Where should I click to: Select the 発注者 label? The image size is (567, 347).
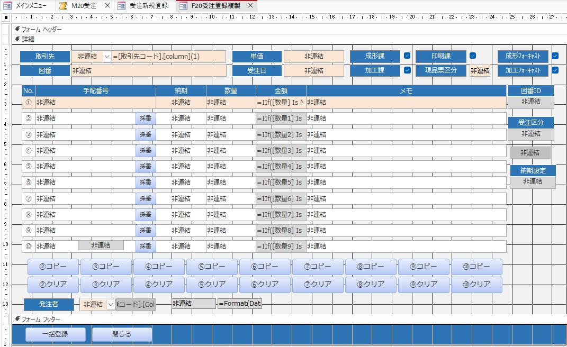tap(49, 304)
